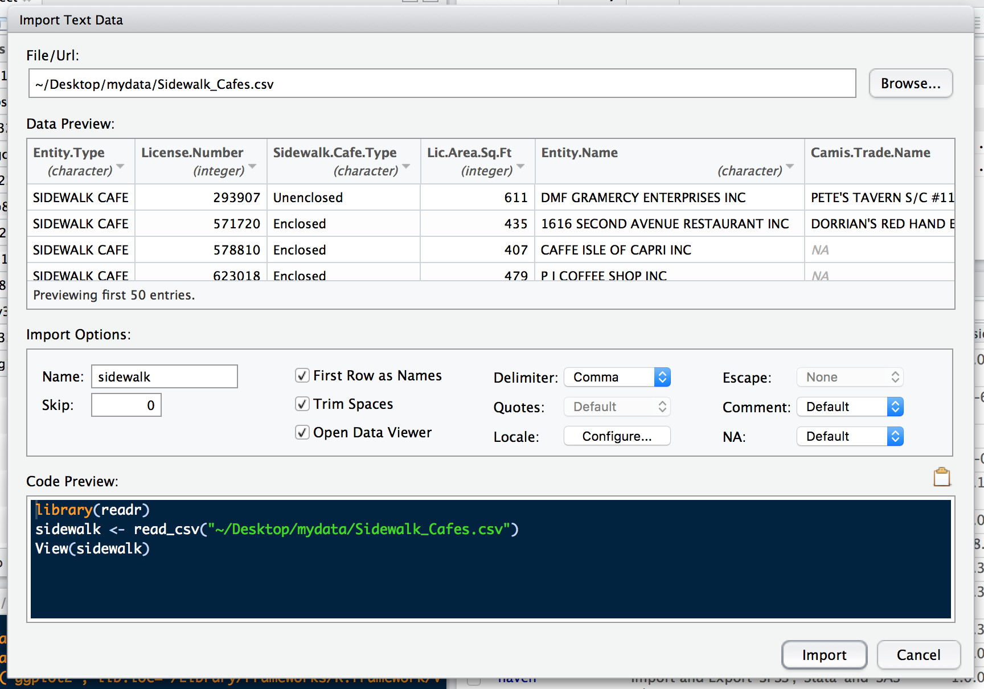Select the 'Unenclosed' cafe type cell
984x689 pixels.
(344, 198)
